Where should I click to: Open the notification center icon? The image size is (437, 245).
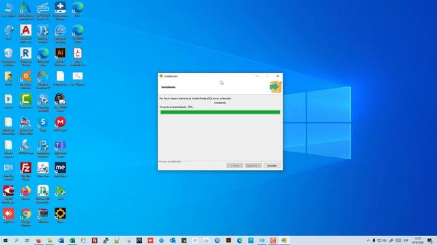coord(429,240)
